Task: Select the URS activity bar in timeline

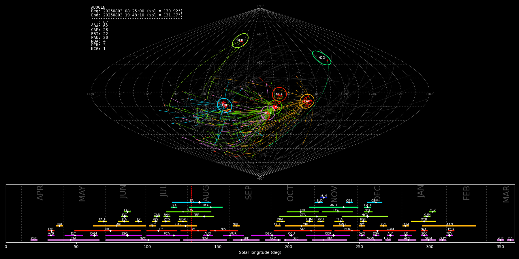Action: [x=388, y=240]
